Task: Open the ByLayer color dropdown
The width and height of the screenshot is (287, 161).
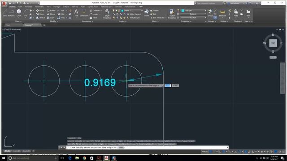Action: click(x=194, y=11)
